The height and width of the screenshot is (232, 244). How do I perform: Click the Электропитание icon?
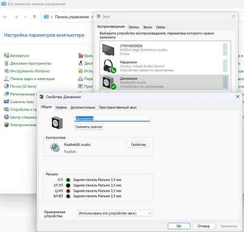point(7,125)
